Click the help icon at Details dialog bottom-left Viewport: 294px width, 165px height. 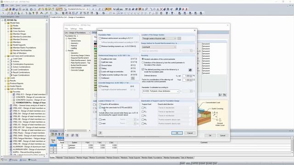pos(100,133)
